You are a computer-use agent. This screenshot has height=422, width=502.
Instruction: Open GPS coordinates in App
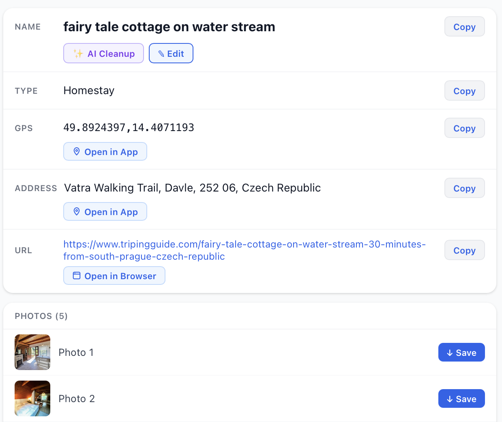(x=105, y=152)
